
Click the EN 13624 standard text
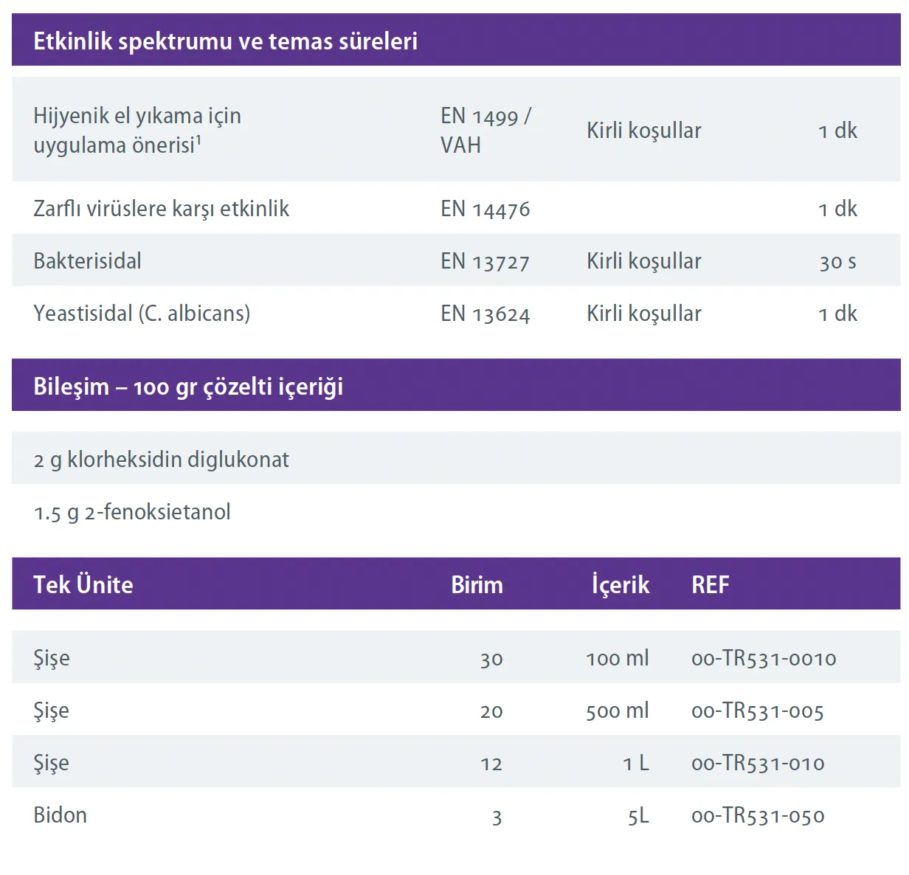pyautogui.click(x=485, y=314)
